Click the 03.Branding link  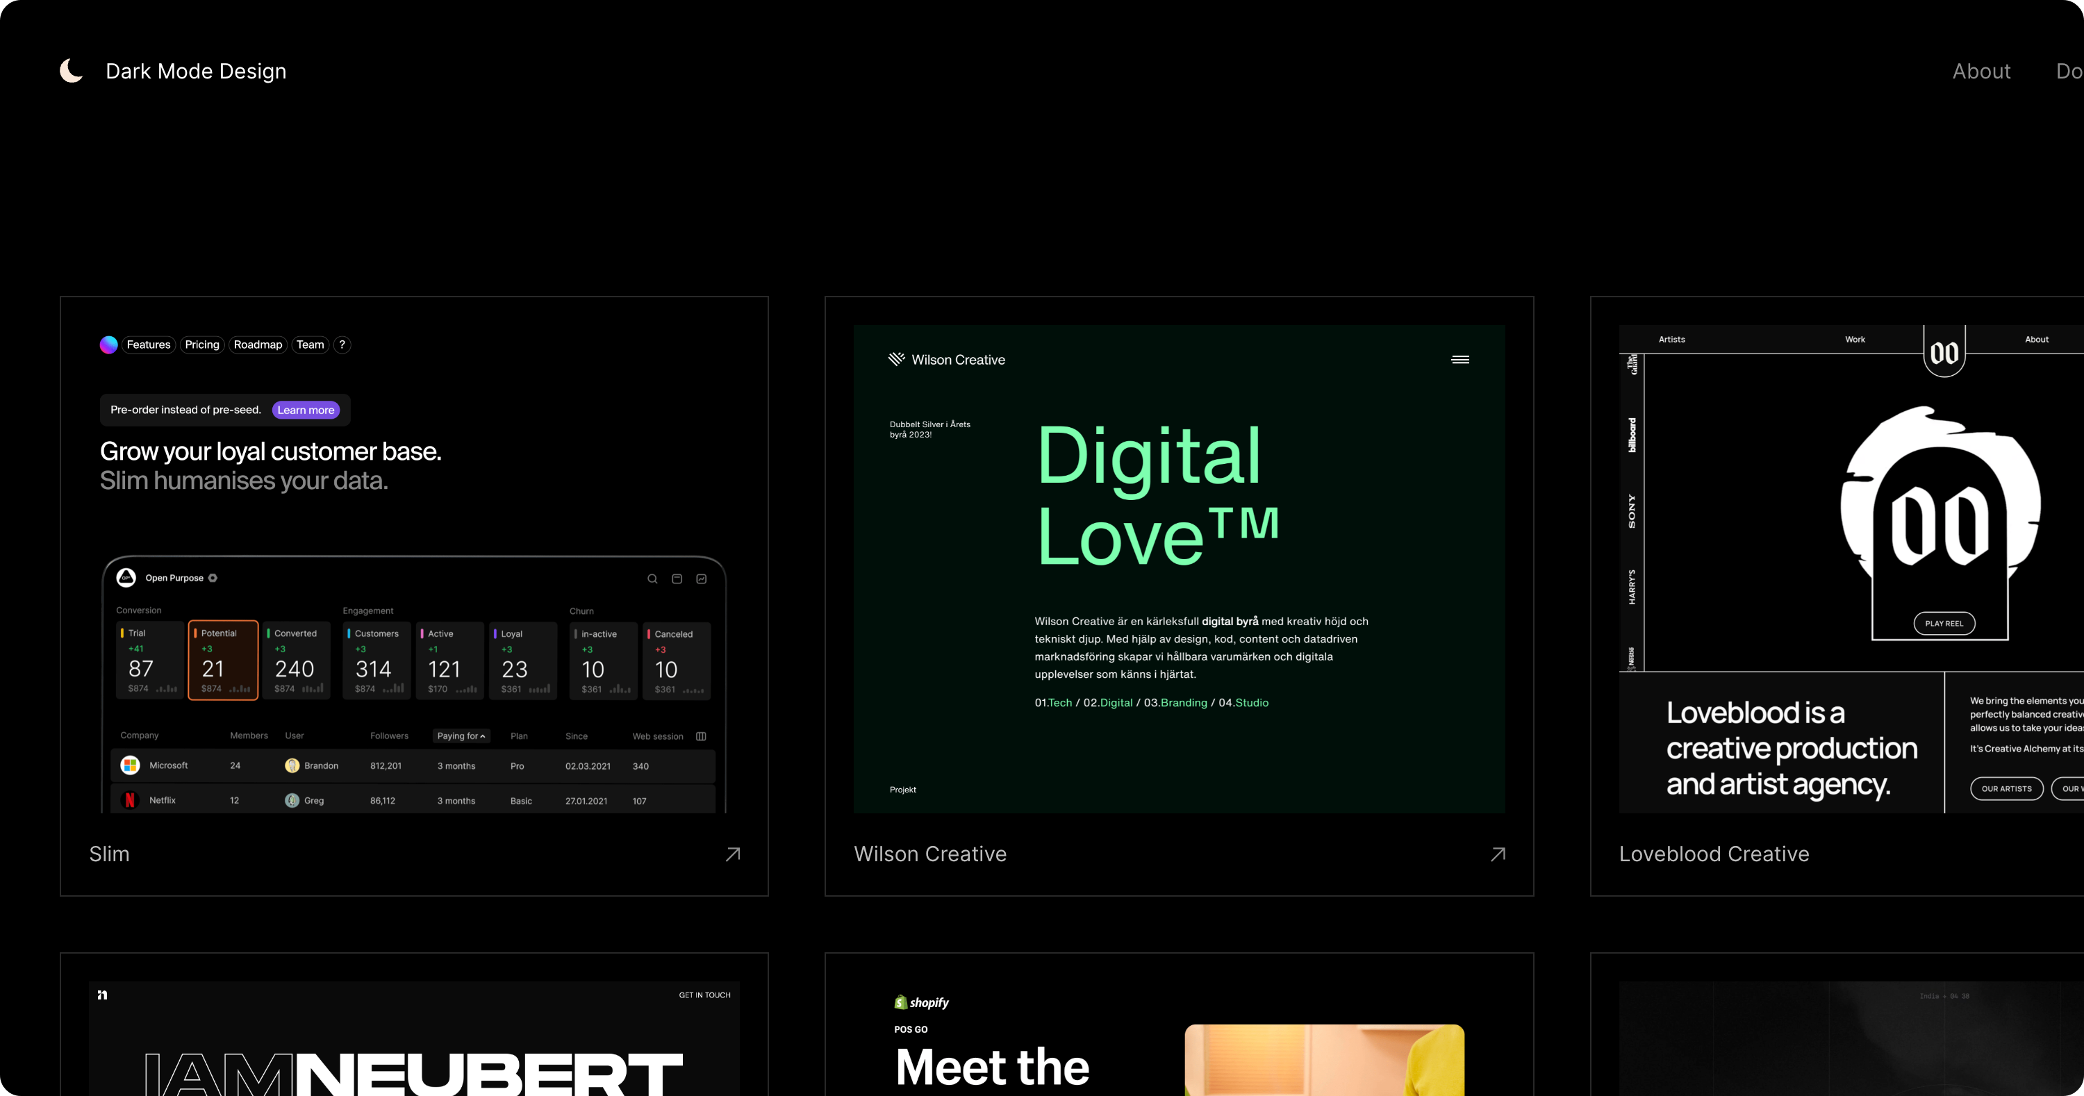[1175, 703]
